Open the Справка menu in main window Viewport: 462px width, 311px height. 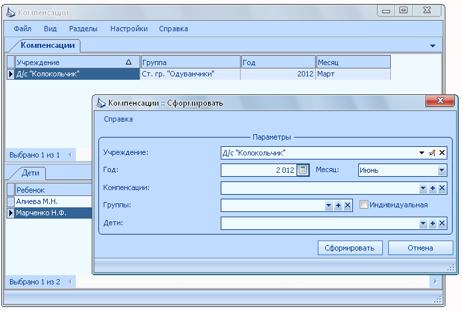click(x=173, y=29)
